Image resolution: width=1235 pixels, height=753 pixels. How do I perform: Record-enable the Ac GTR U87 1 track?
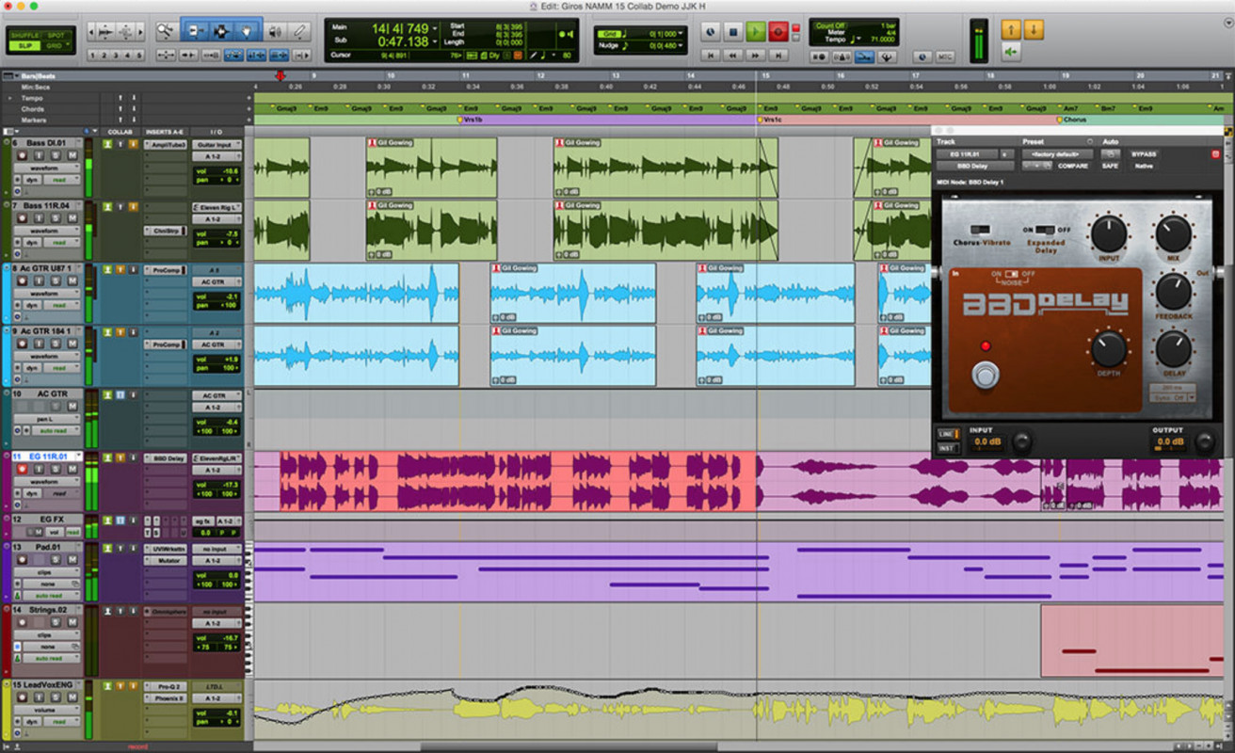[x=23, y=281]
